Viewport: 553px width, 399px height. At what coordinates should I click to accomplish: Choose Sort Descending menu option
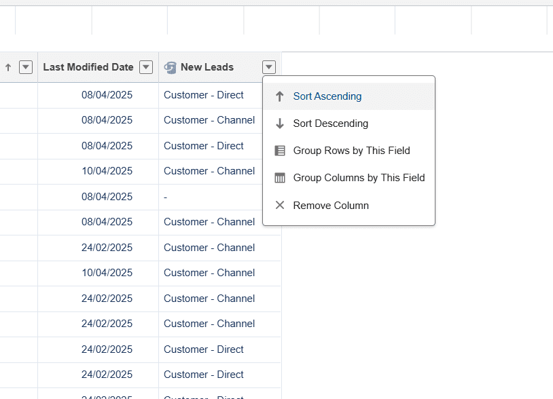click(349, 123)
